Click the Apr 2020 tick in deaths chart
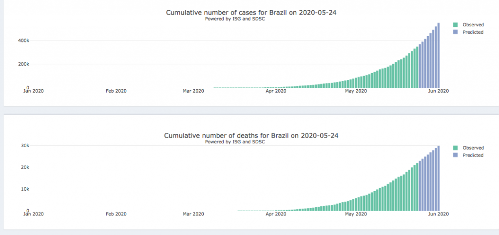 [276, 214]
